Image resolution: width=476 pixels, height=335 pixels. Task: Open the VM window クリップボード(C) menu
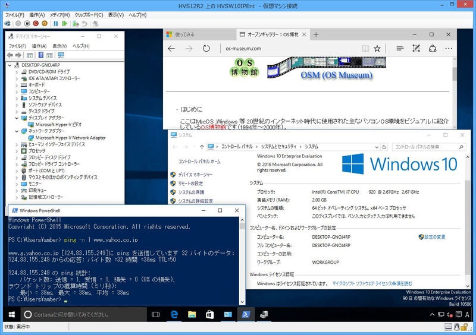click(89, 14)
